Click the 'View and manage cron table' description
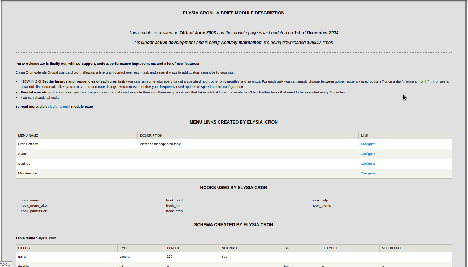Viewport: 468px width, 267px height. (x=160, y=144)
